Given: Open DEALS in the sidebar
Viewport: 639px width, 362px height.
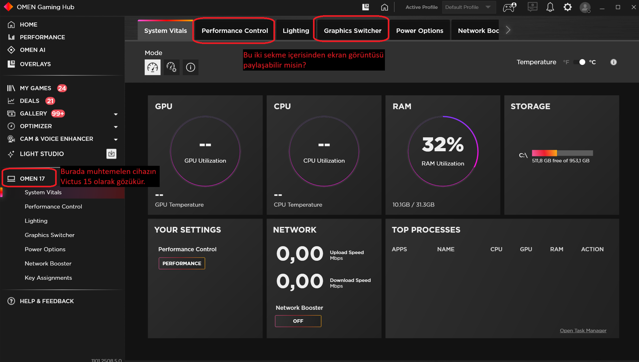Looking at the screenshot, I should click(29, 101).
